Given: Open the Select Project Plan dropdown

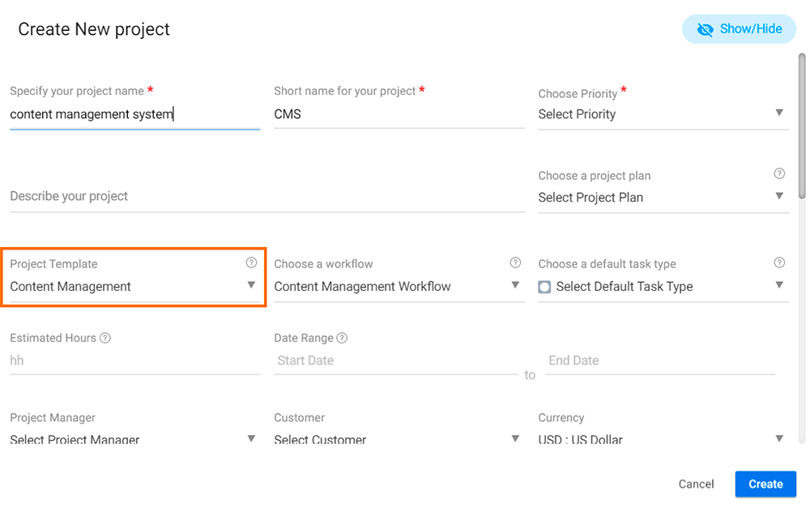Looking at the screenshot, I should click(x=663, y=198).
